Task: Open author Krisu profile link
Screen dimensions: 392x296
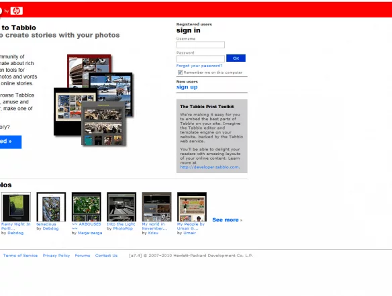Action: point(153,233)
